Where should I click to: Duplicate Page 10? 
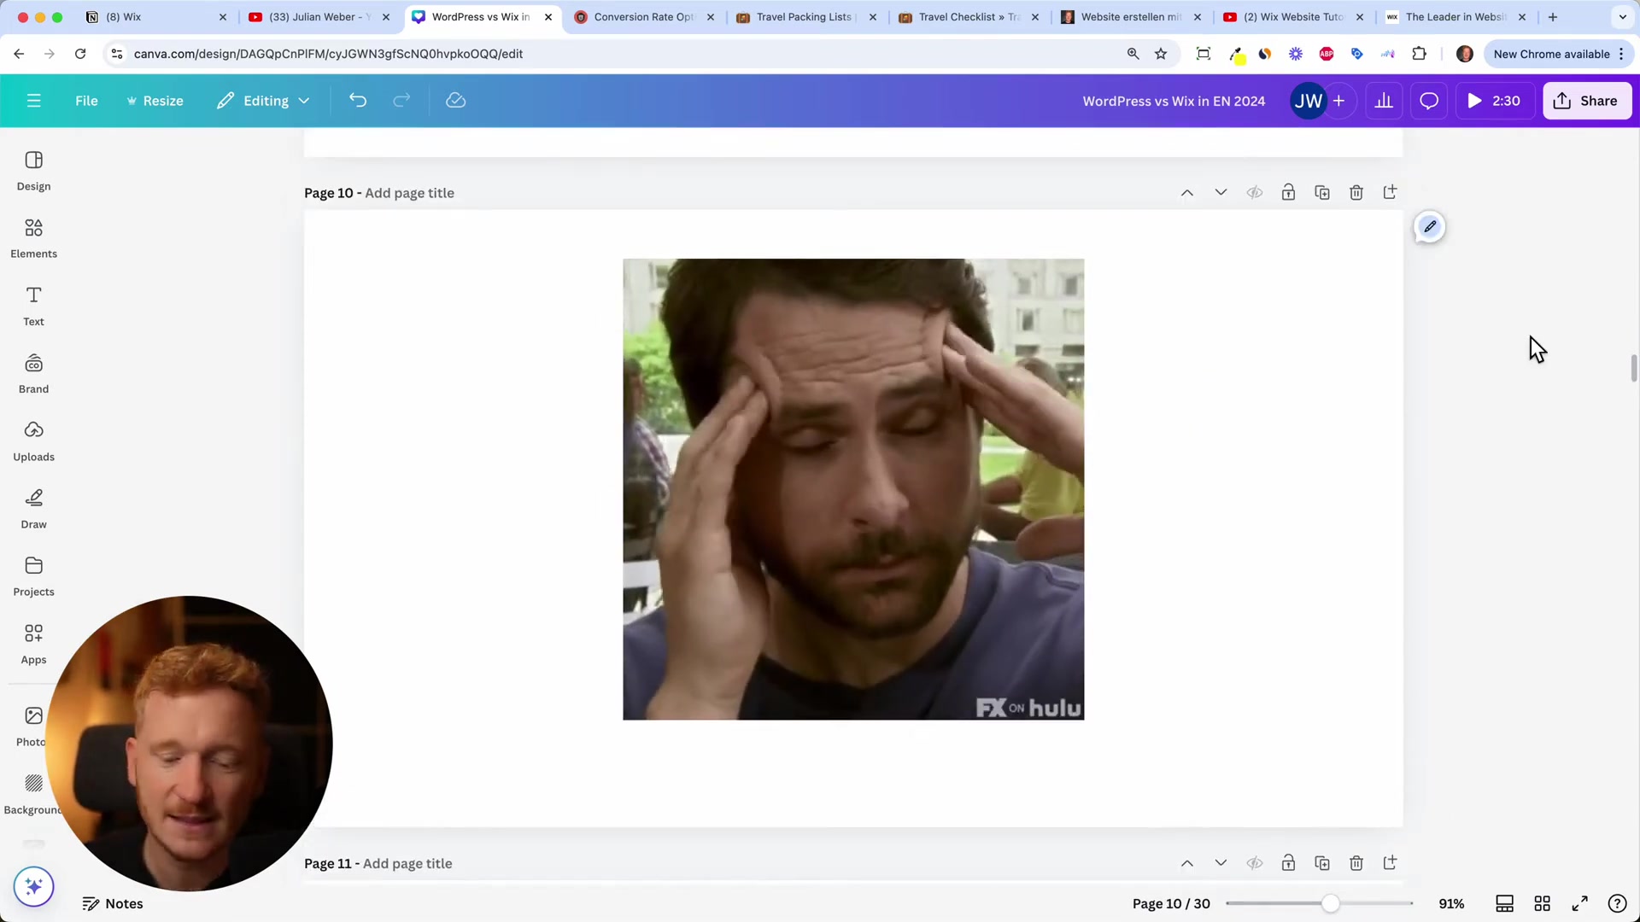pyautogui.click(x=1322, y=193)
